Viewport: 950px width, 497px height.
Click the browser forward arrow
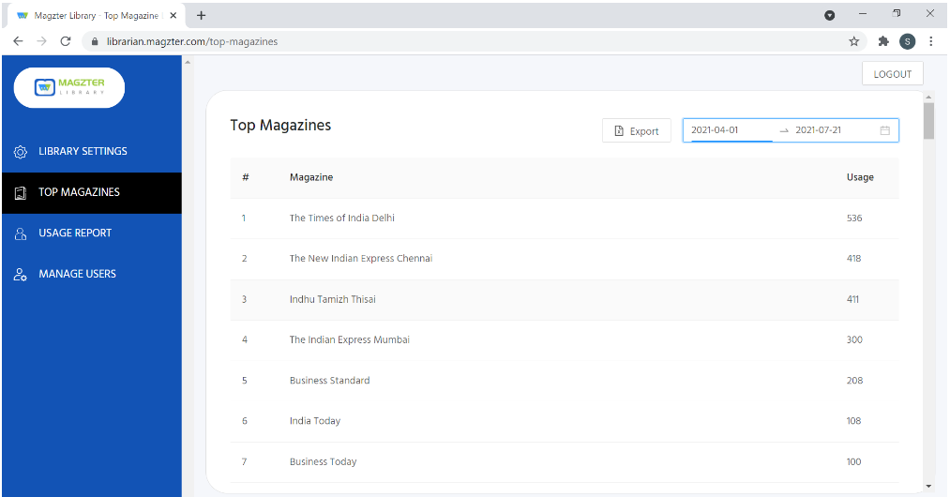click(x=42, y=41)
